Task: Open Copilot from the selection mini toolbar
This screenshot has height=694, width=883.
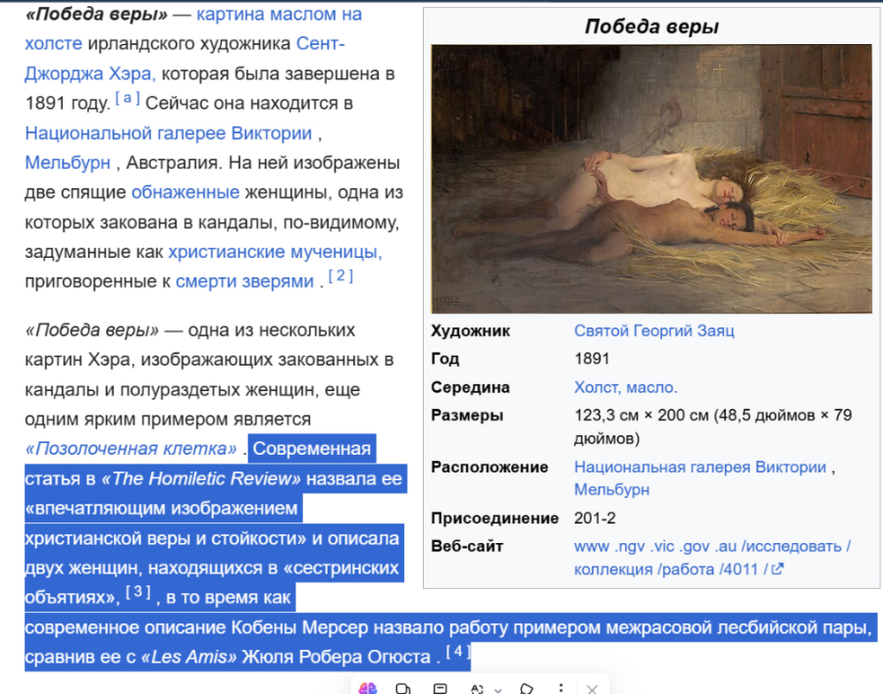Action: point(368,688)
